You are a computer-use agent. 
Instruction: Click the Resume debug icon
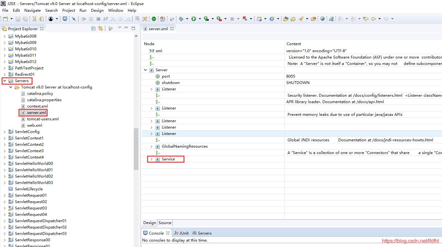tap(84, 19)
